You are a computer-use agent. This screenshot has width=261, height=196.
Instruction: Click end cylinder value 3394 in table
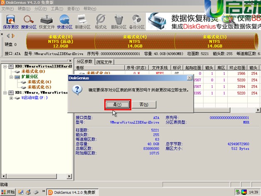241,87
